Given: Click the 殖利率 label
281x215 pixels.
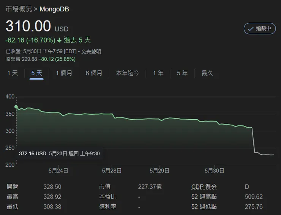Looking at the screenshot, I should [108, 207].
